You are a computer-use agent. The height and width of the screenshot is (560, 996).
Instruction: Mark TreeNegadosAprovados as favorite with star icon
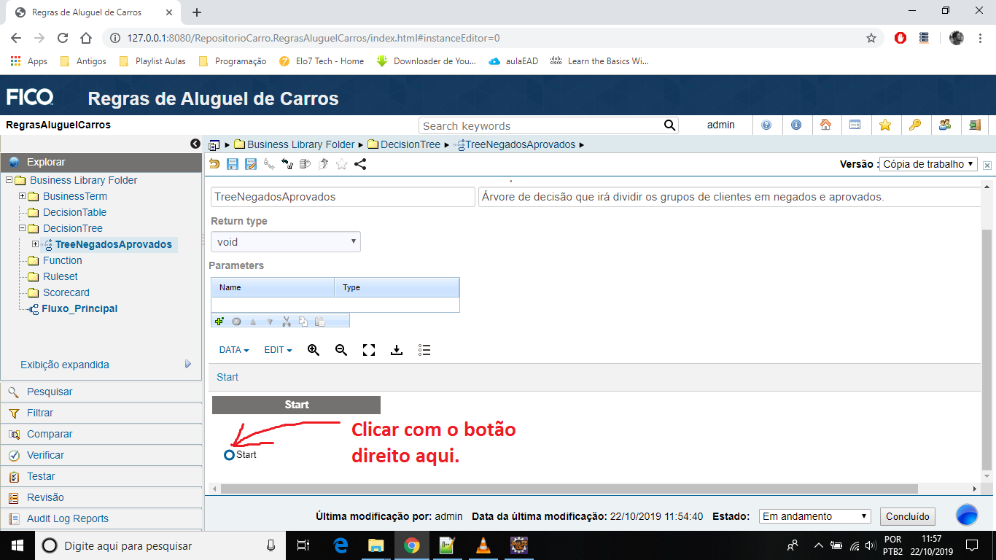point(341,165)
